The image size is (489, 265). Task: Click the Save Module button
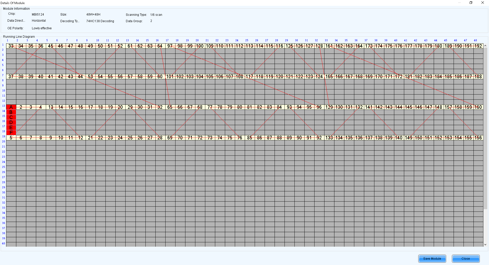click(432, 258)
